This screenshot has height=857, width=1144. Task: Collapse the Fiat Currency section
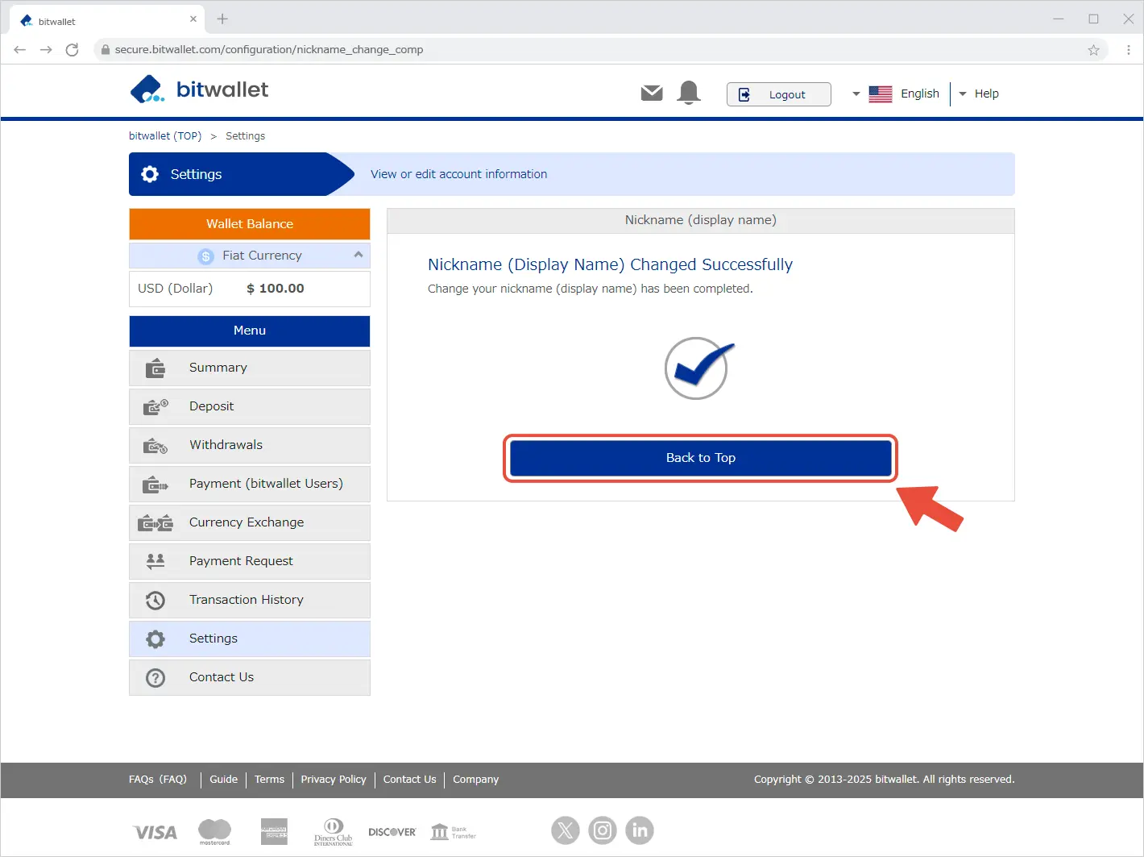(x=359, y=255)
